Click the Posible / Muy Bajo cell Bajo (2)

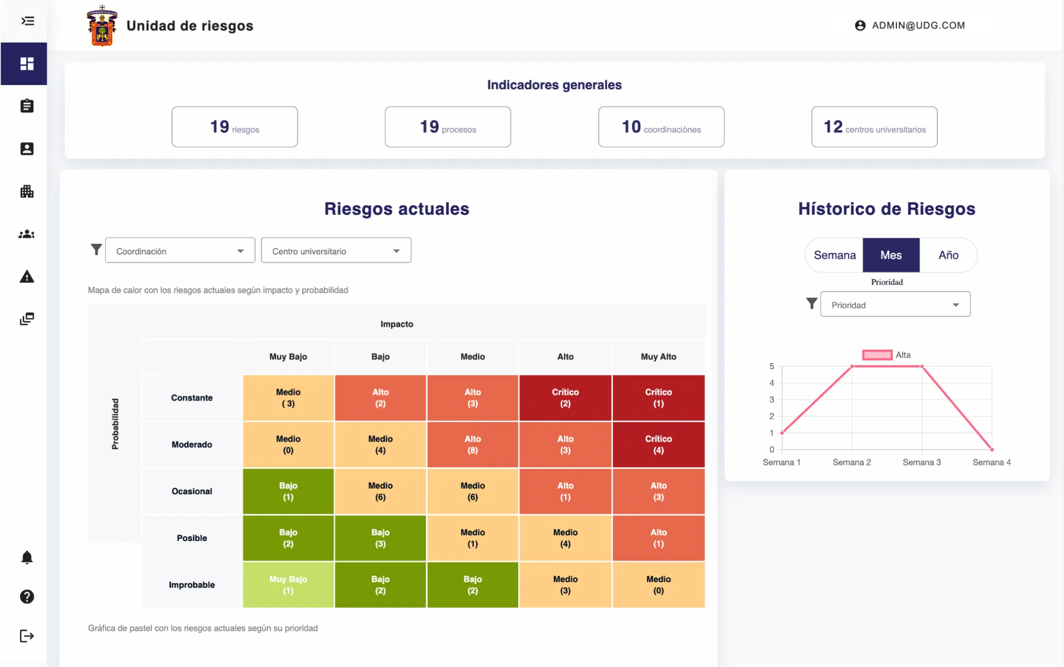point(288,538)
